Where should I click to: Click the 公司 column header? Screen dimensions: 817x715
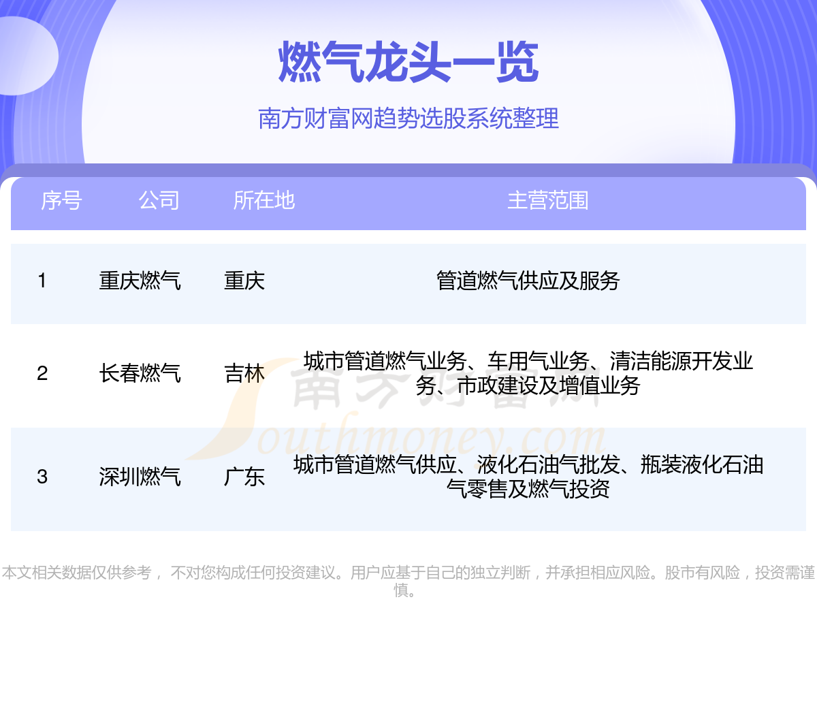click(x=159, y=200)
